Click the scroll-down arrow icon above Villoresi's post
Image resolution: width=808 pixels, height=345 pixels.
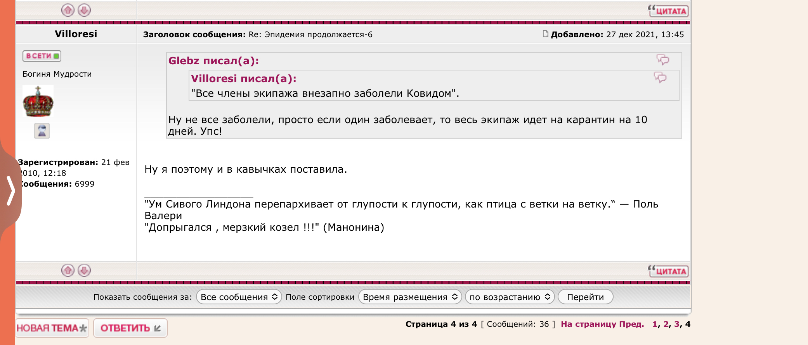[84, 10]
